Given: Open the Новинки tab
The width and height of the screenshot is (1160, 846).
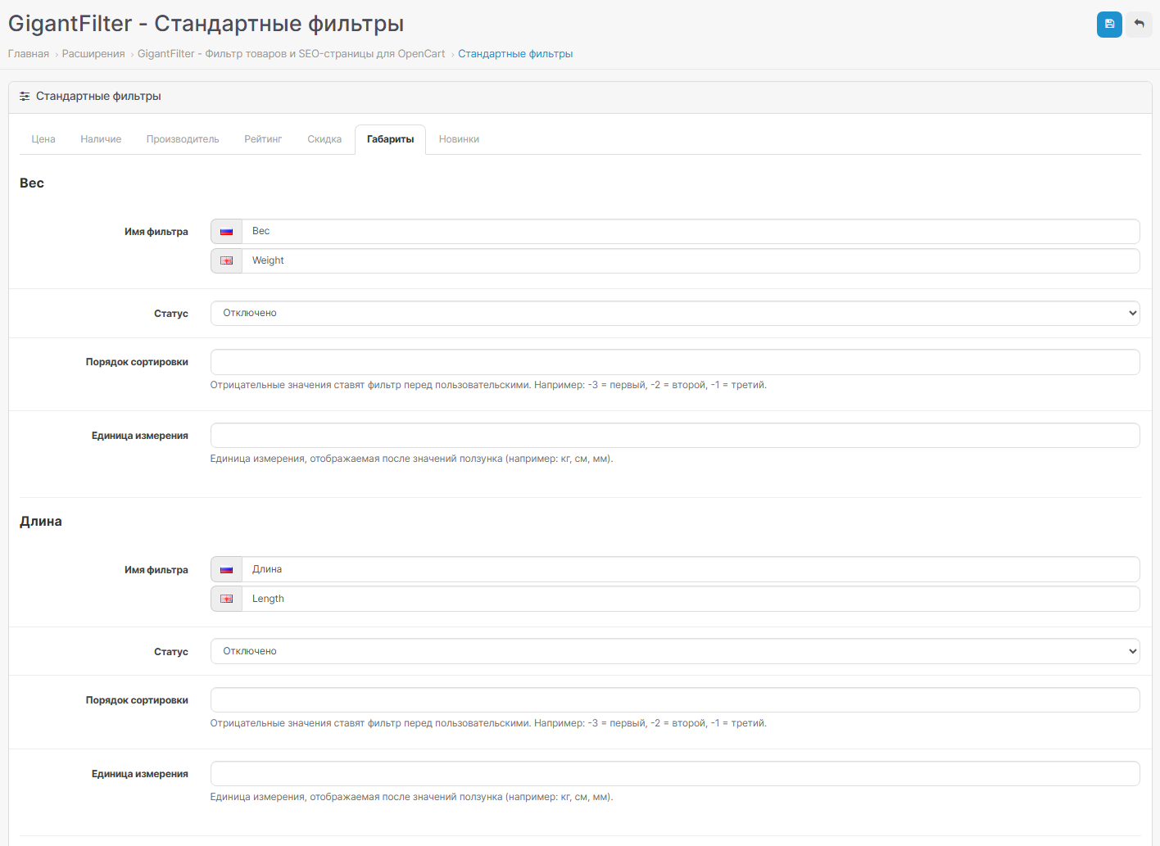Looking at the screenshot, I should tap(459, 139).
